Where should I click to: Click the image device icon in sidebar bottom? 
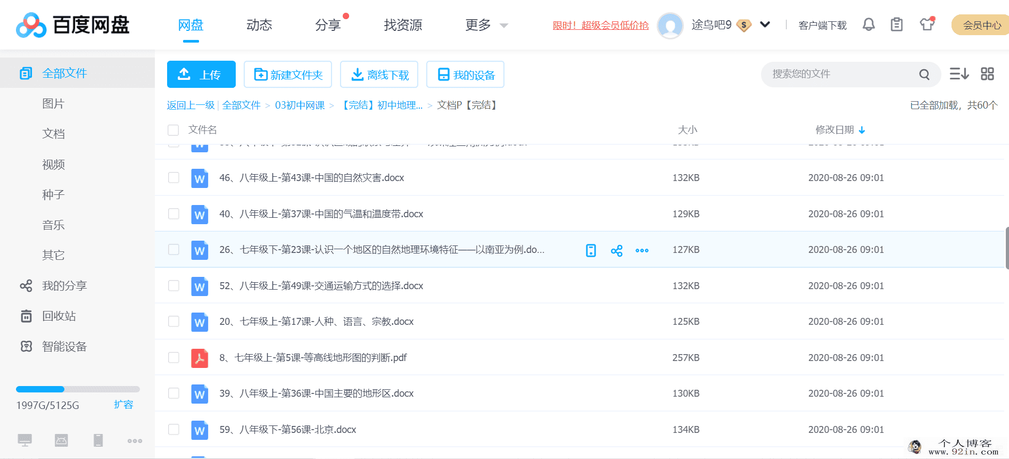click(x=61, y=440)
